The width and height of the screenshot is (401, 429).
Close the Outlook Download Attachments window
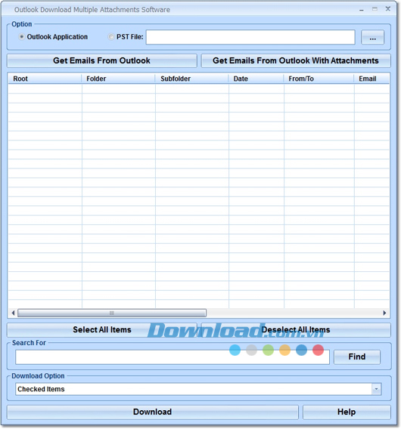coord(388,9)
